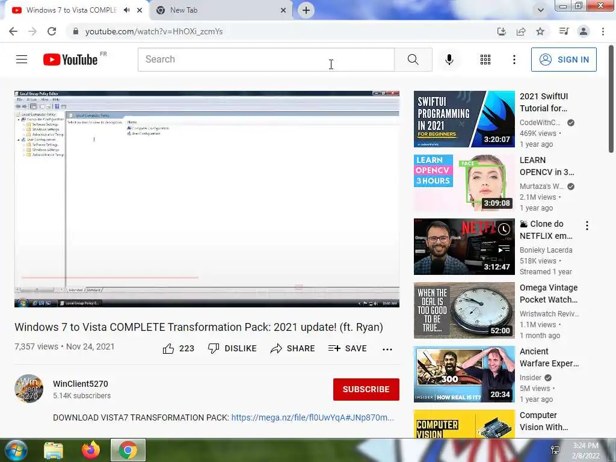Open the mega.nz download link
Image resolution: width=616 pixels, height=462 pixels.
(x=312, y=417)
